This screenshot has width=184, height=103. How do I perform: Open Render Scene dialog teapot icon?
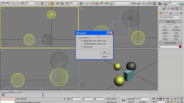[165, 3]
